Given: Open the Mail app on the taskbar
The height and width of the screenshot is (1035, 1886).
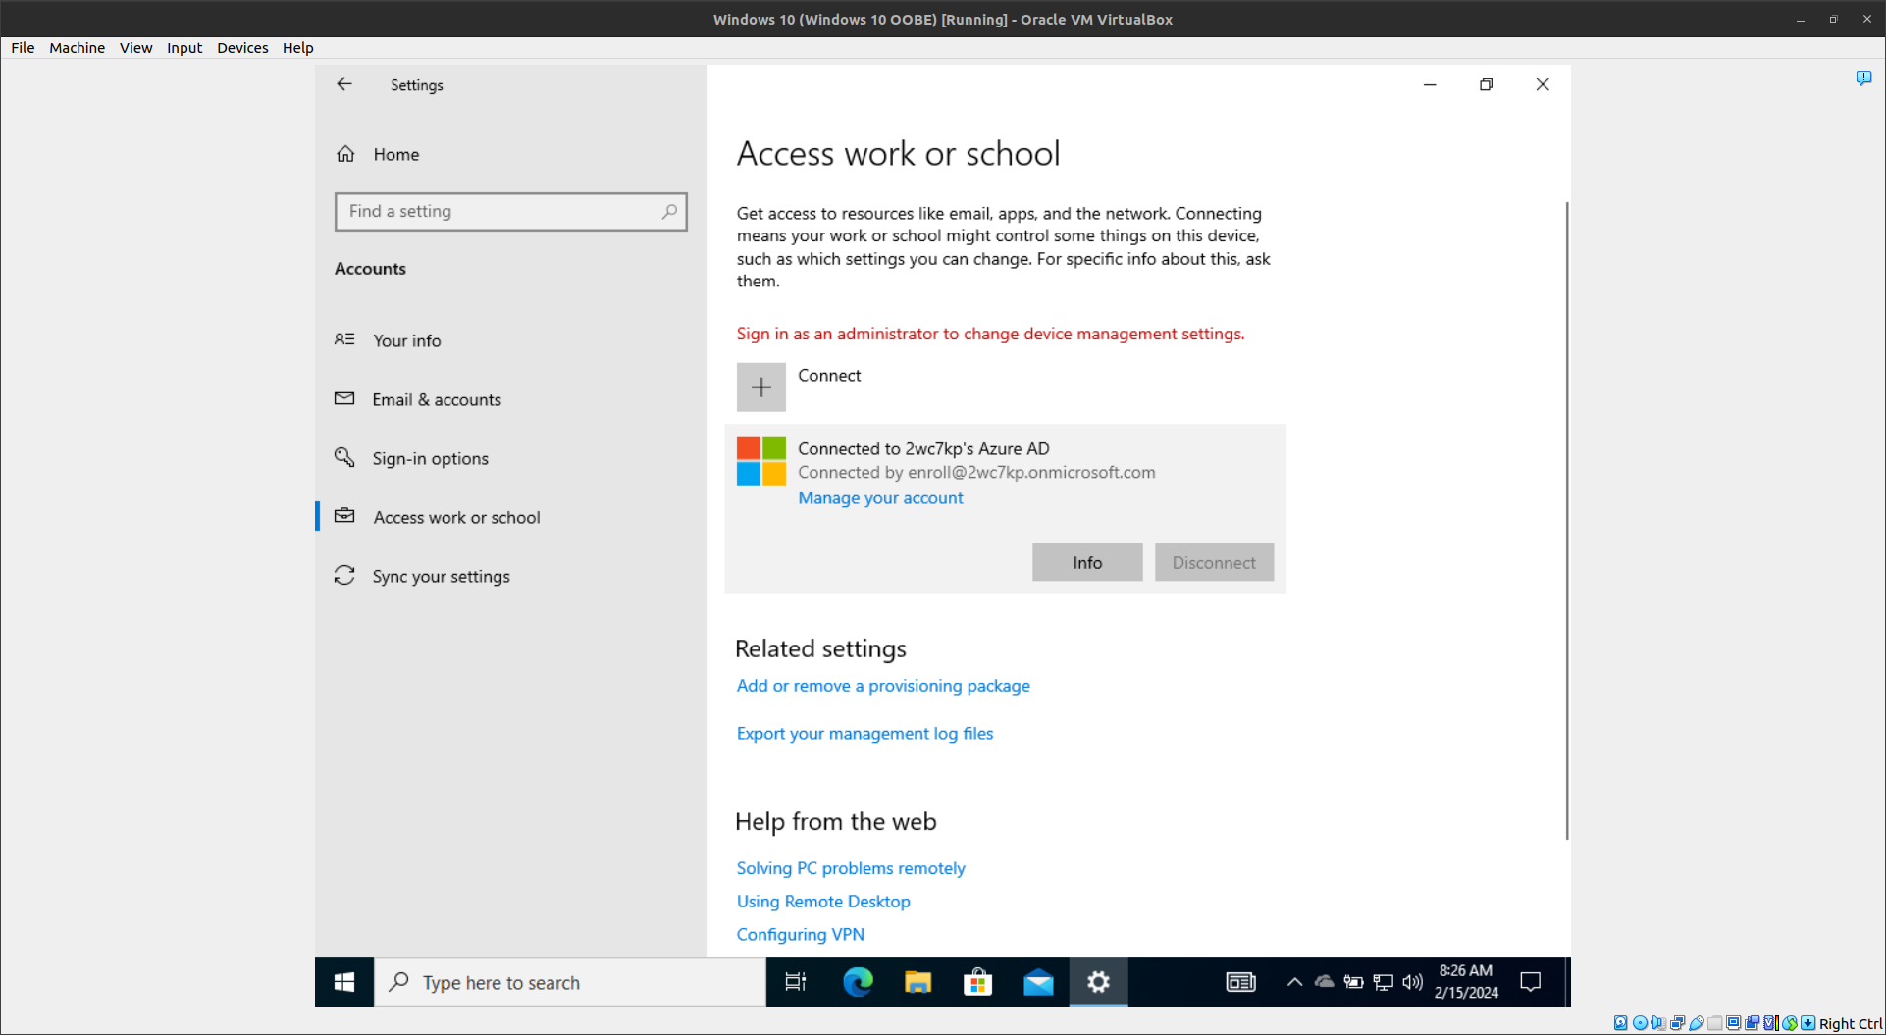Looking at the screenshot, I should coord(1037,982).
